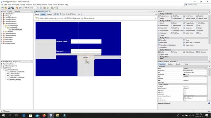Click the Preview Design icon
Screen dimensions: 211x118
pos(61,14)
